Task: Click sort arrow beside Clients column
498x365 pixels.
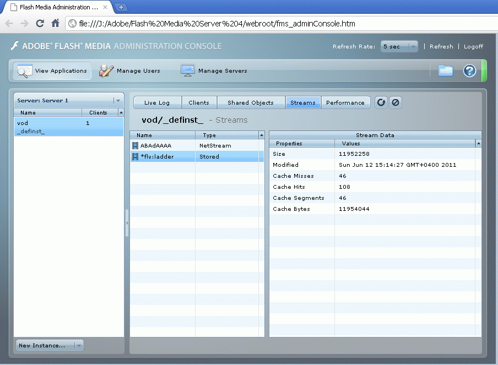Action: pyautogui.click(x=121, y=112)
